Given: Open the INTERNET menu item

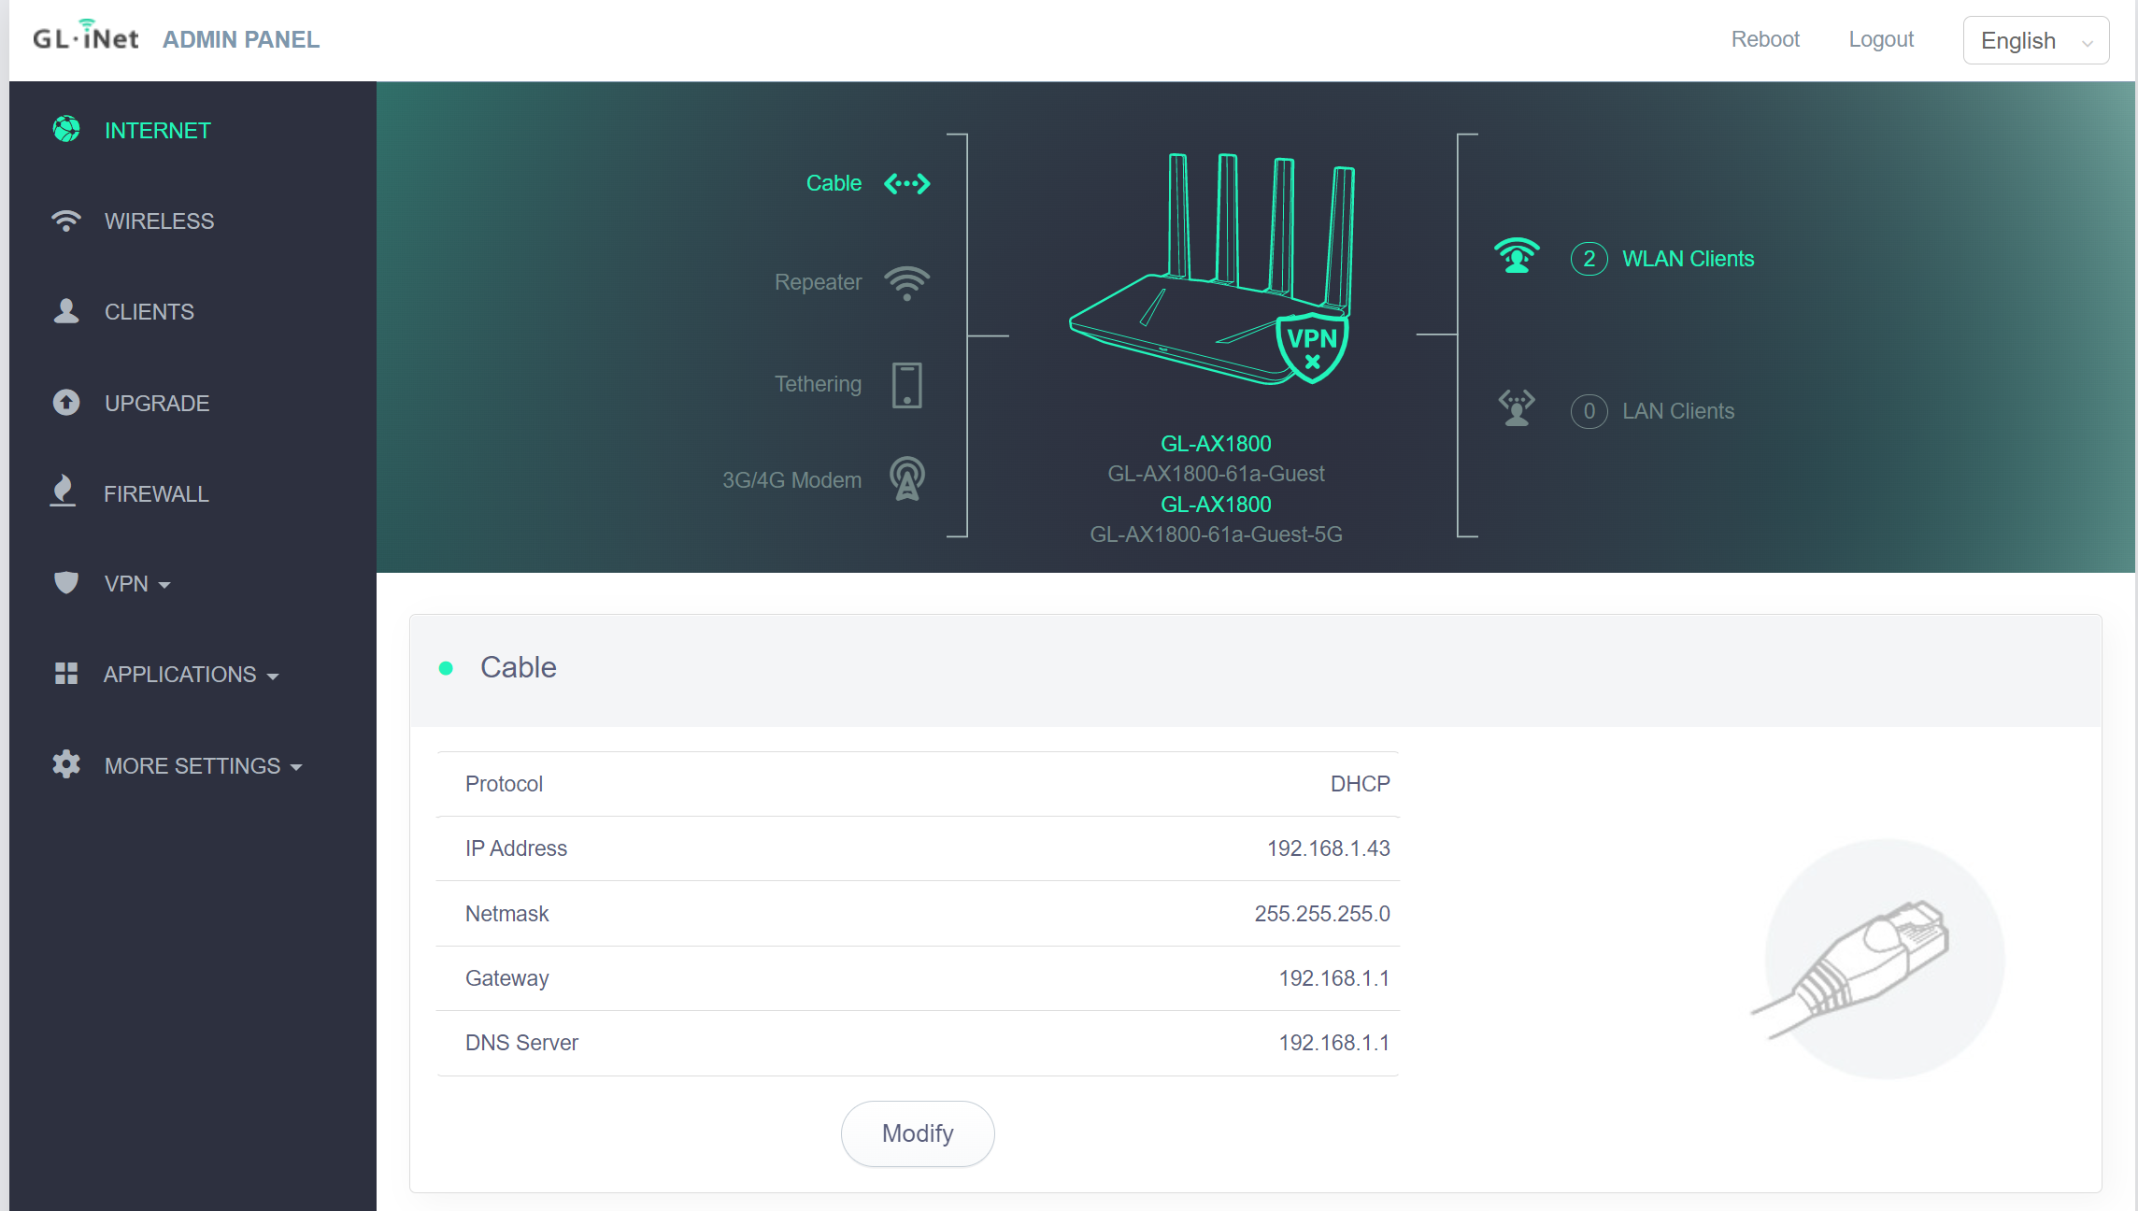Looking at the screenshot, I should [158, 130].
